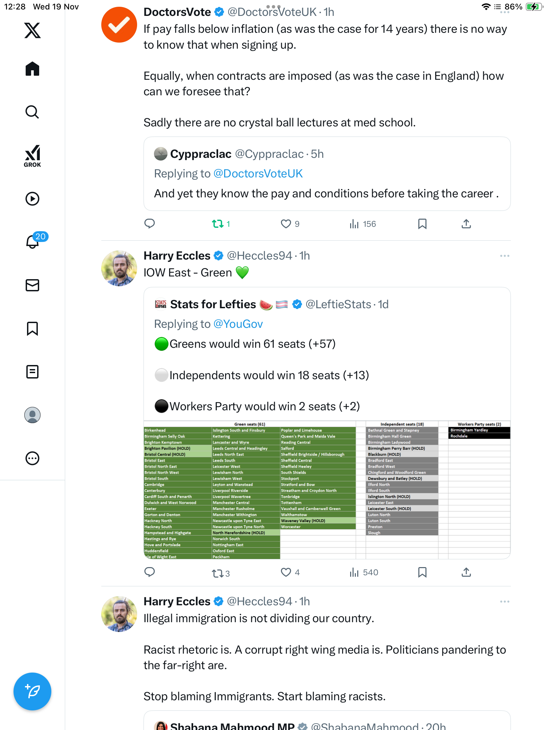Open Notifications showing 20 unread
Image resolution: width=547 pixels, height=730 pixels.
(x=33, y=241)
